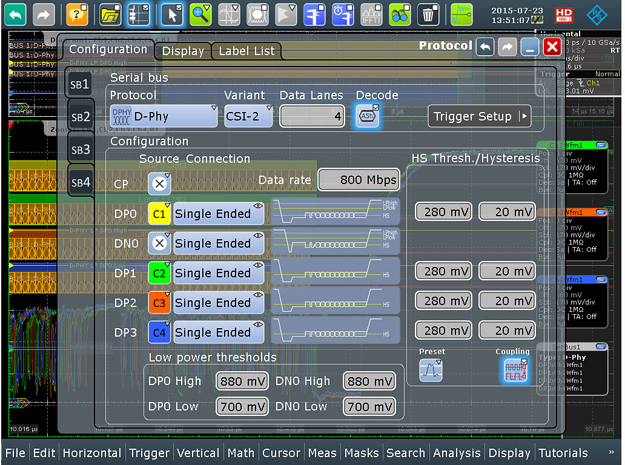
Task: Open the quick measurement stopwatch icon
Action: point(343,15)
